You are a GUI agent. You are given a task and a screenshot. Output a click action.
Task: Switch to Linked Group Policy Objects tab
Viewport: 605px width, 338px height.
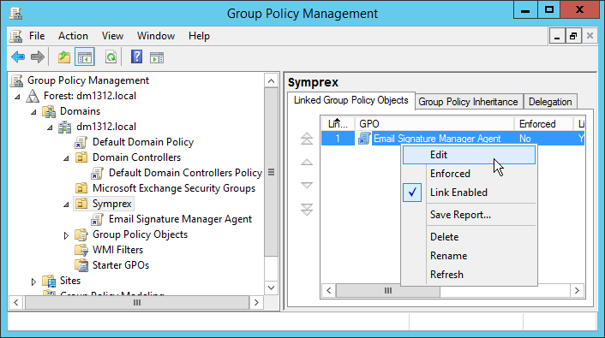[x=351, y=101]
